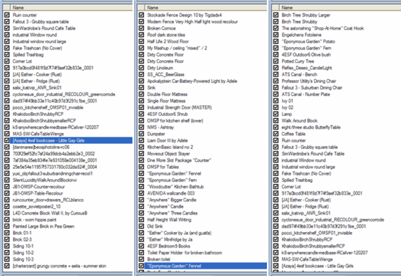Select yuxi_obj-fallout3-suburbandiningchair-recol1 entry

pos(53,173)
